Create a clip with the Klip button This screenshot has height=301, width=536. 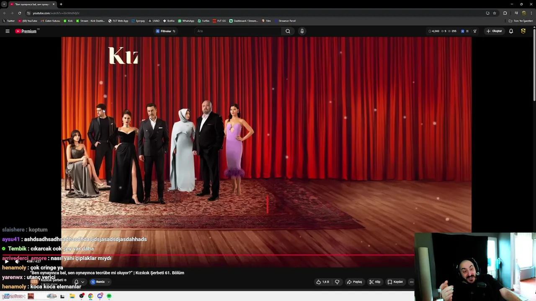click(x=374, y=282)
